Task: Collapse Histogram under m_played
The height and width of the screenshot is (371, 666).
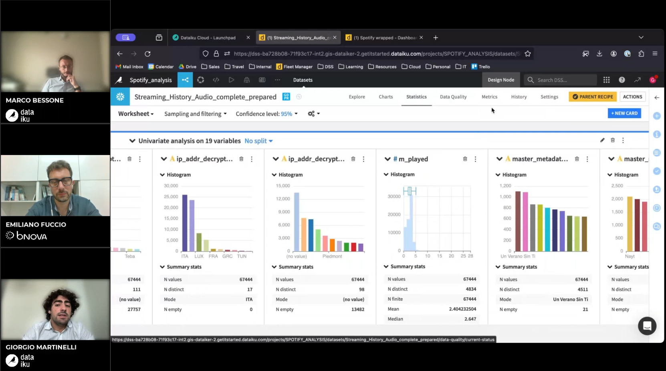Action: tap(386, 174)
